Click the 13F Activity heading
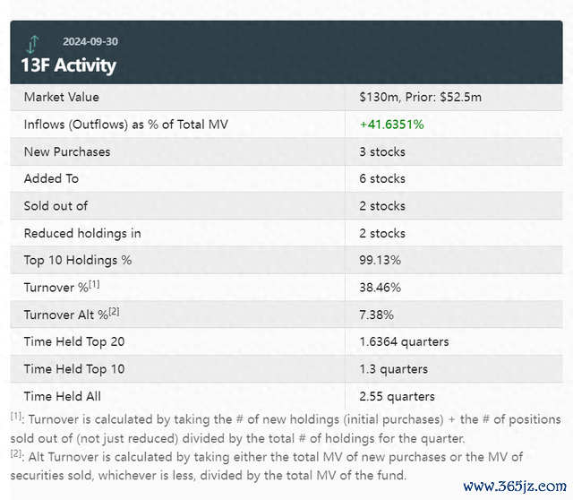The width and height of the screenshot is (573, 500). [x=69, y=65]
